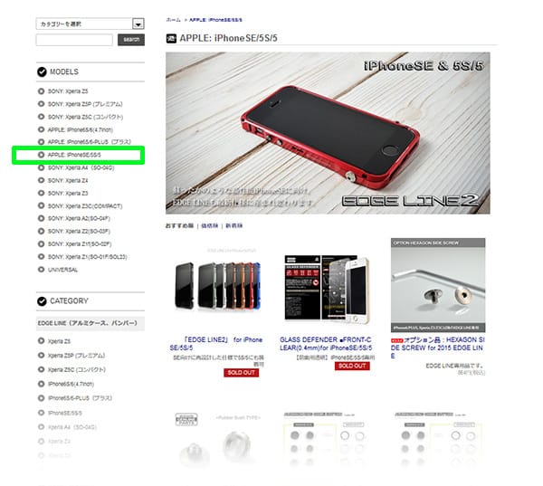Viewport: 543px width, 486px height.
Task: Go to home breadcrumb link
Action: (173, 20)
